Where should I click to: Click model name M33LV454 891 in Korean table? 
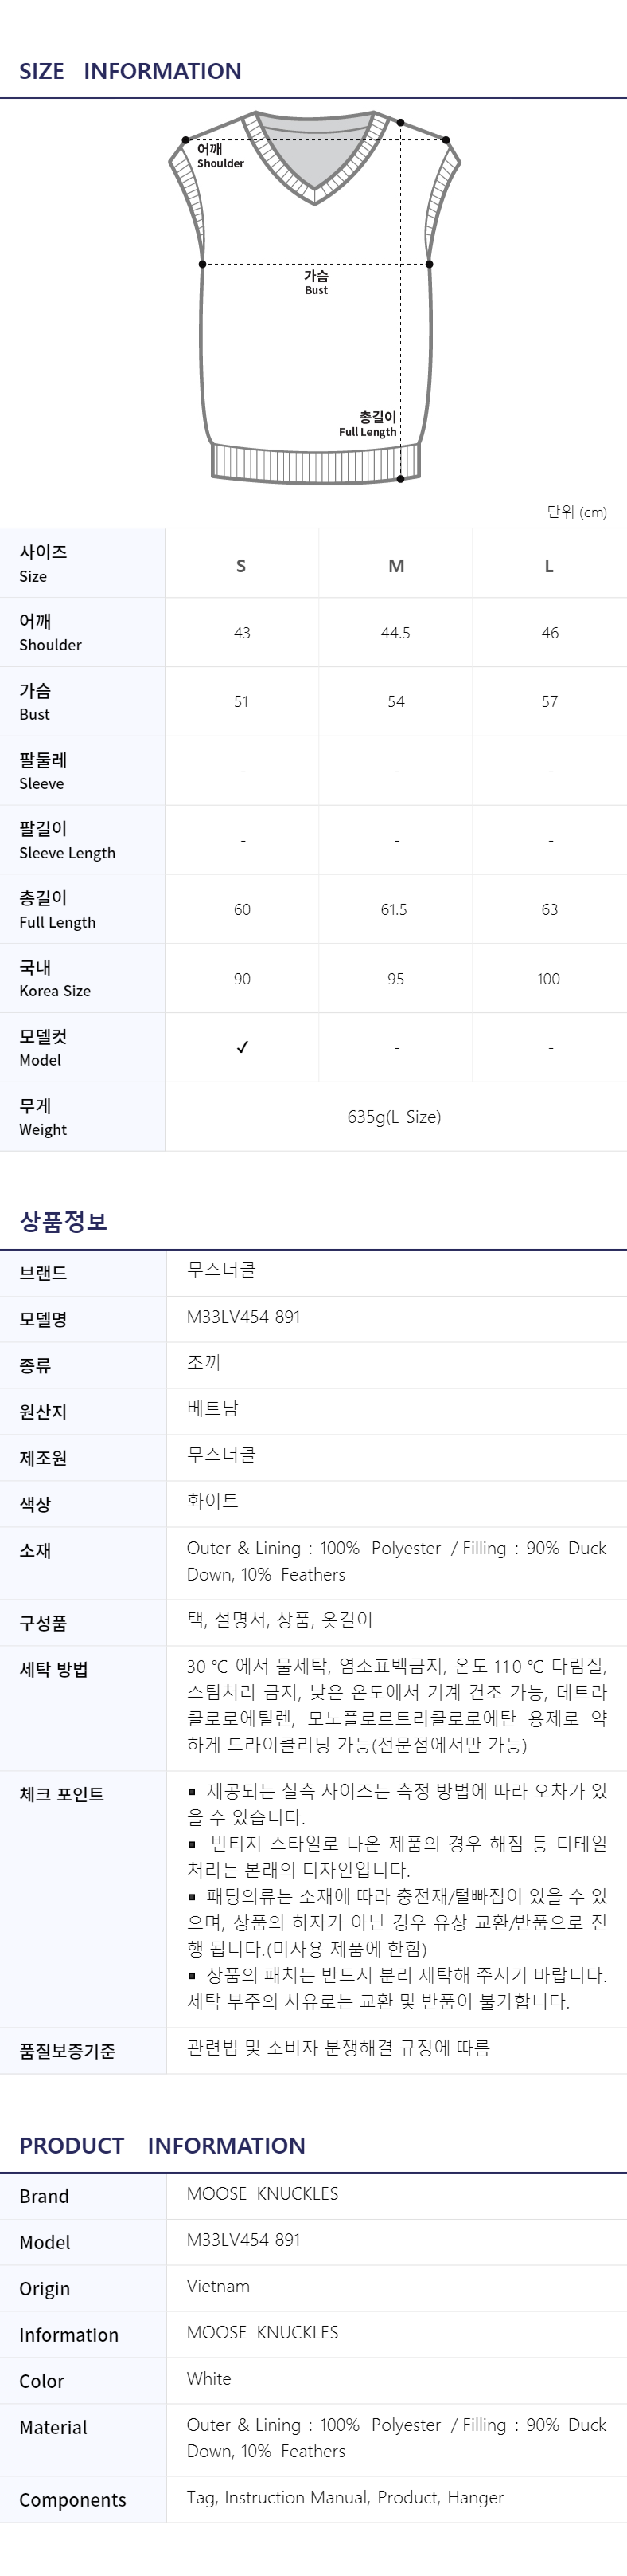coord(243,1317)
